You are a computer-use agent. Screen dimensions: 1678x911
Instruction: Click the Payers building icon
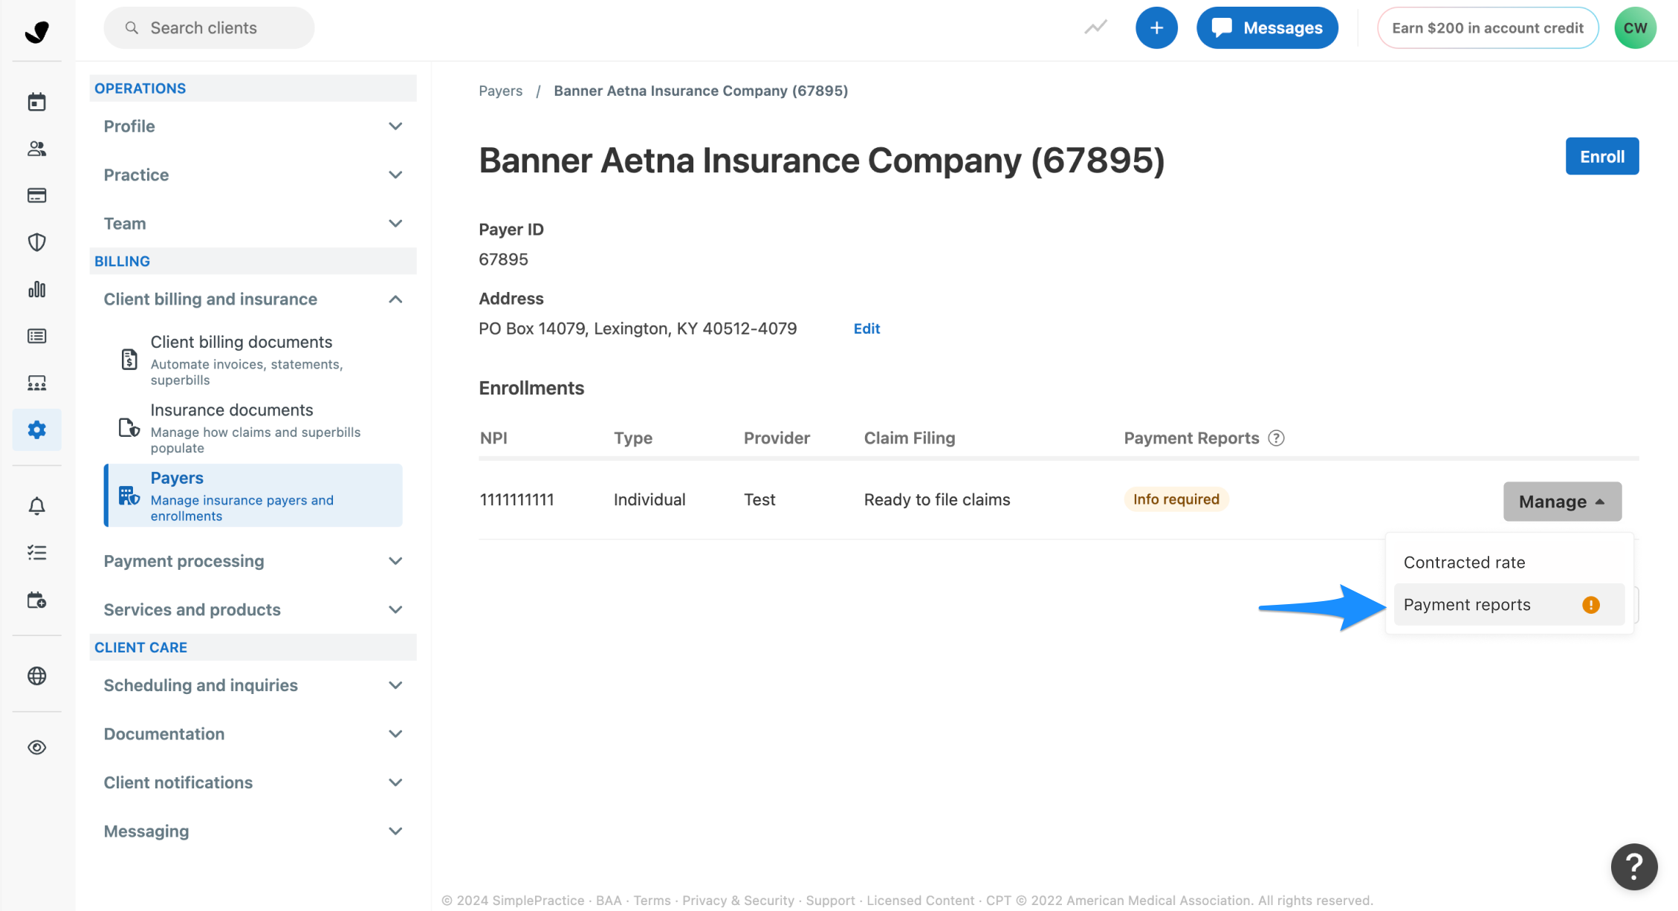[129, 496]
